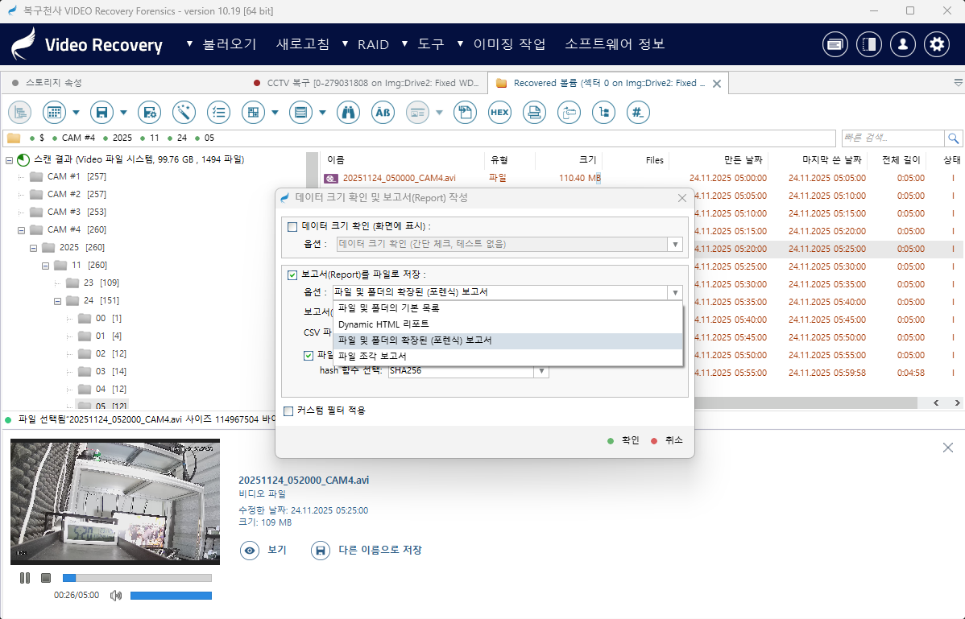The width and height of the screenshot is (965, 619).
Task: Adjust the blue volume slider
Action: [x=171, y=595]
